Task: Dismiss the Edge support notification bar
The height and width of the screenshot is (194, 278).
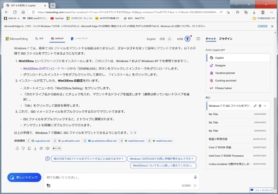Action: point(272,26)
